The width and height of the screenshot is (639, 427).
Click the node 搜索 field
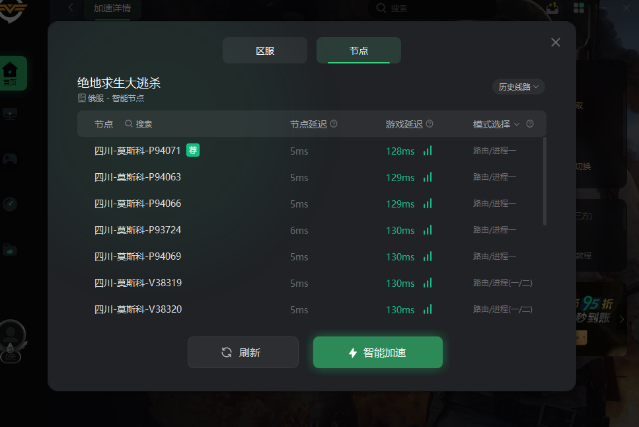(139, 124)
